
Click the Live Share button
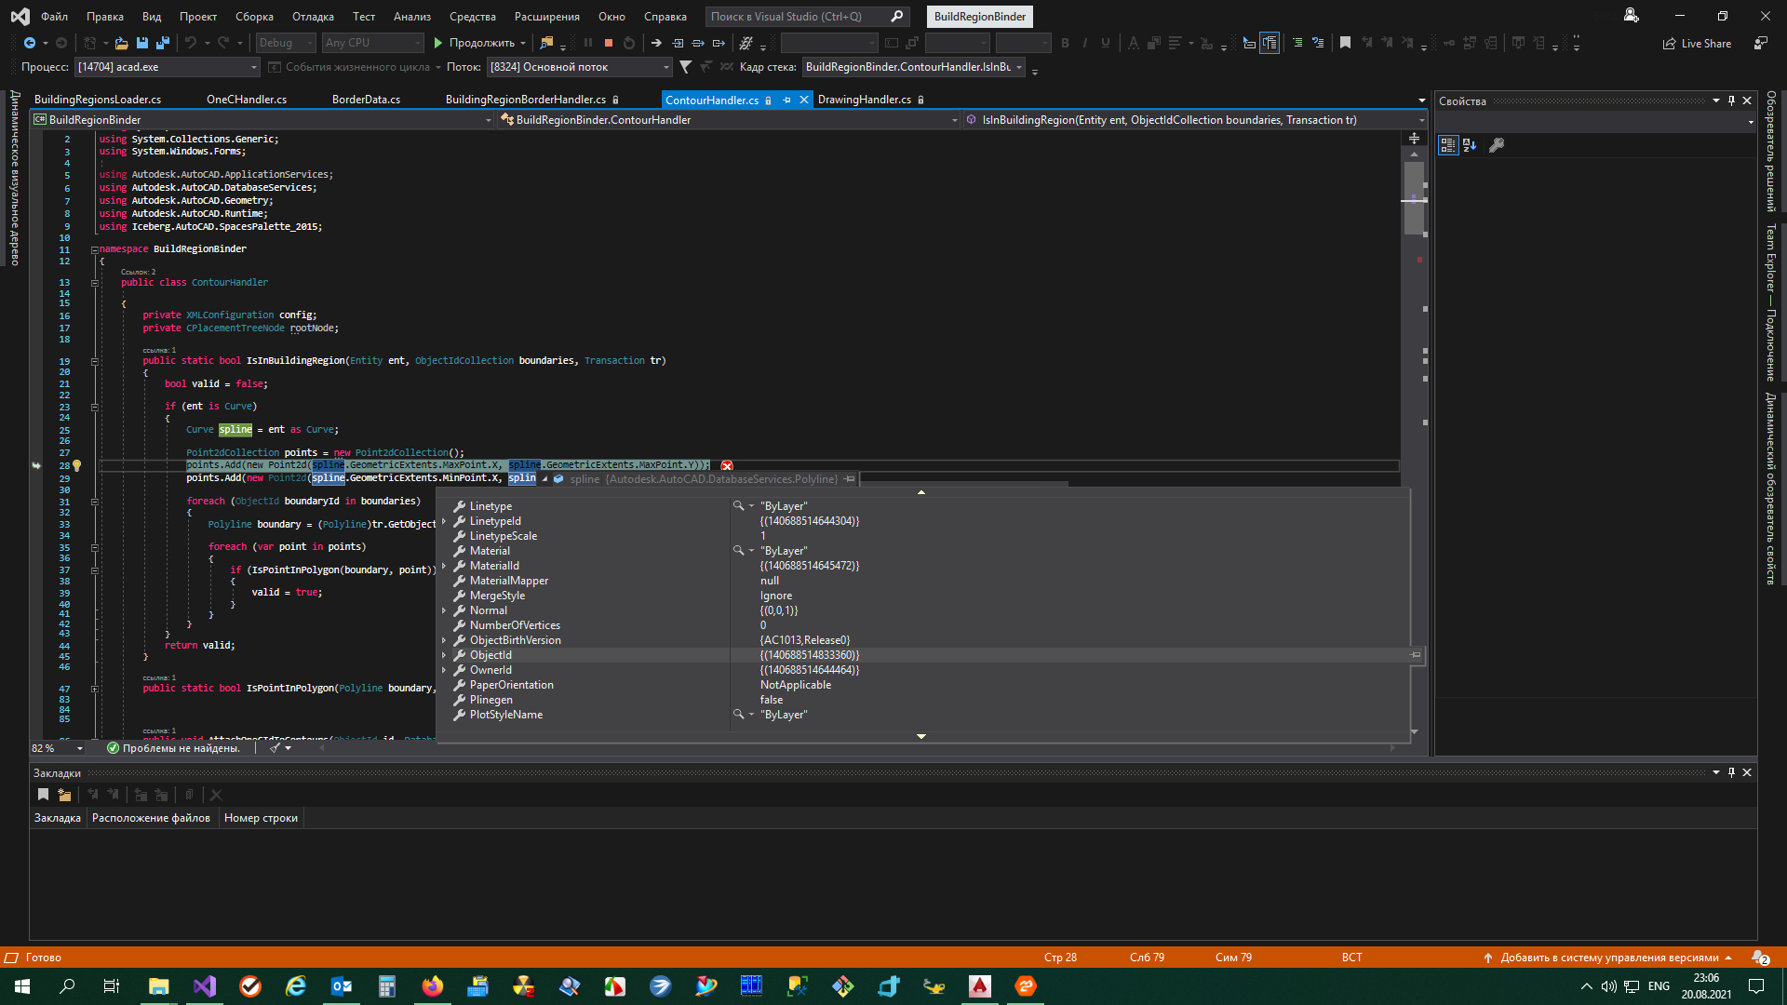1697,43
